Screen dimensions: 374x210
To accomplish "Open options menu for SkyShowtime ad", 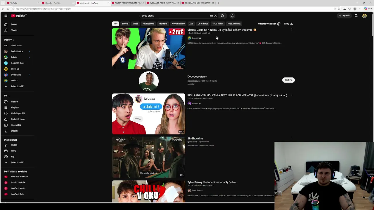I will pos(292,138).
